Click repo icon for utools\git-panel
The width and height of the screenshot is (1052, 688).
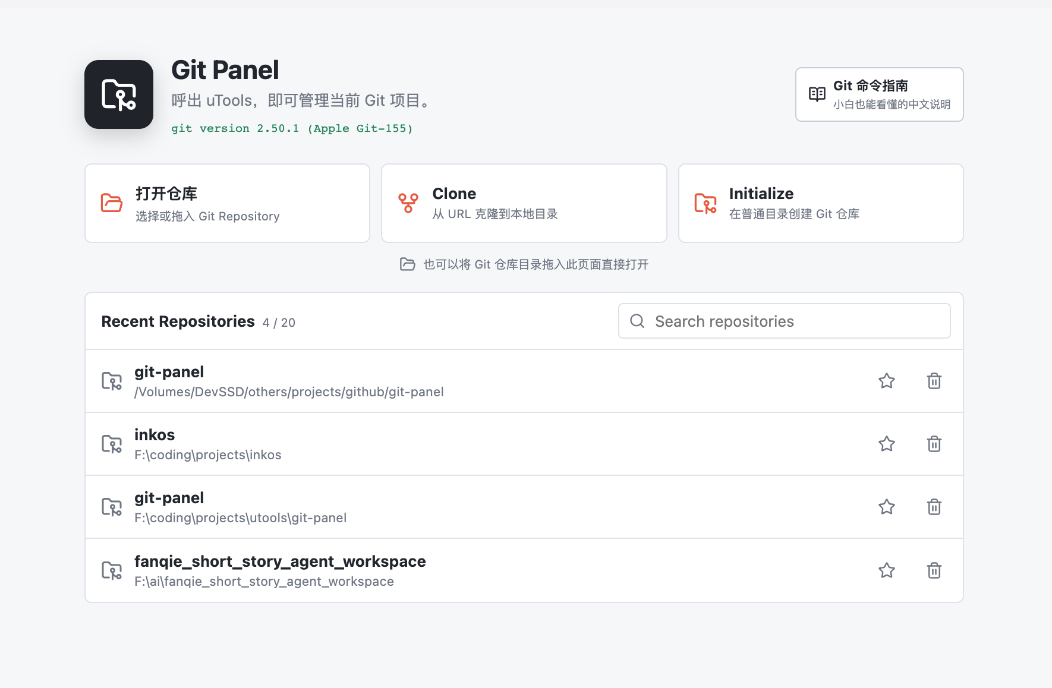pyautogui.click(x=112, y=507)
